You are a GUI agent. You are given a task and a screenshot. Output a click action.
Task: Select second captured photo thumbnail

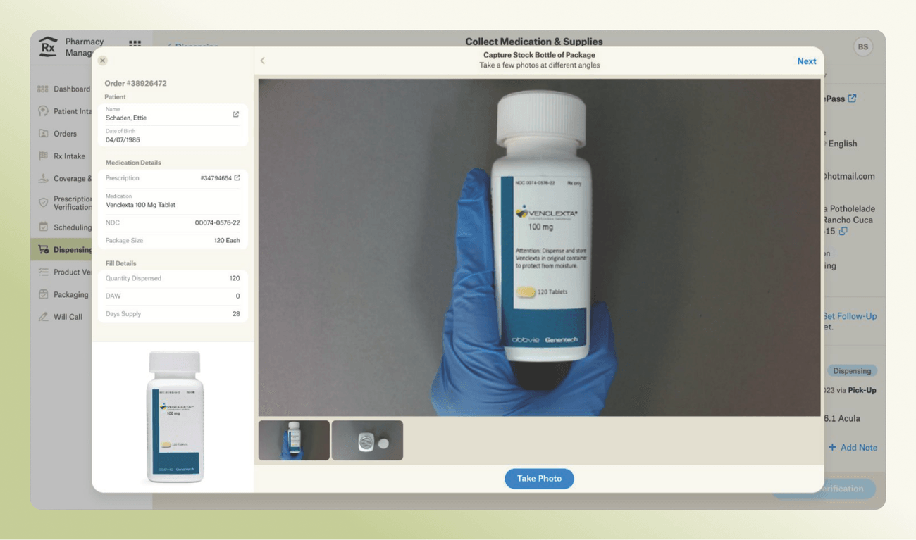pos(367,440)
